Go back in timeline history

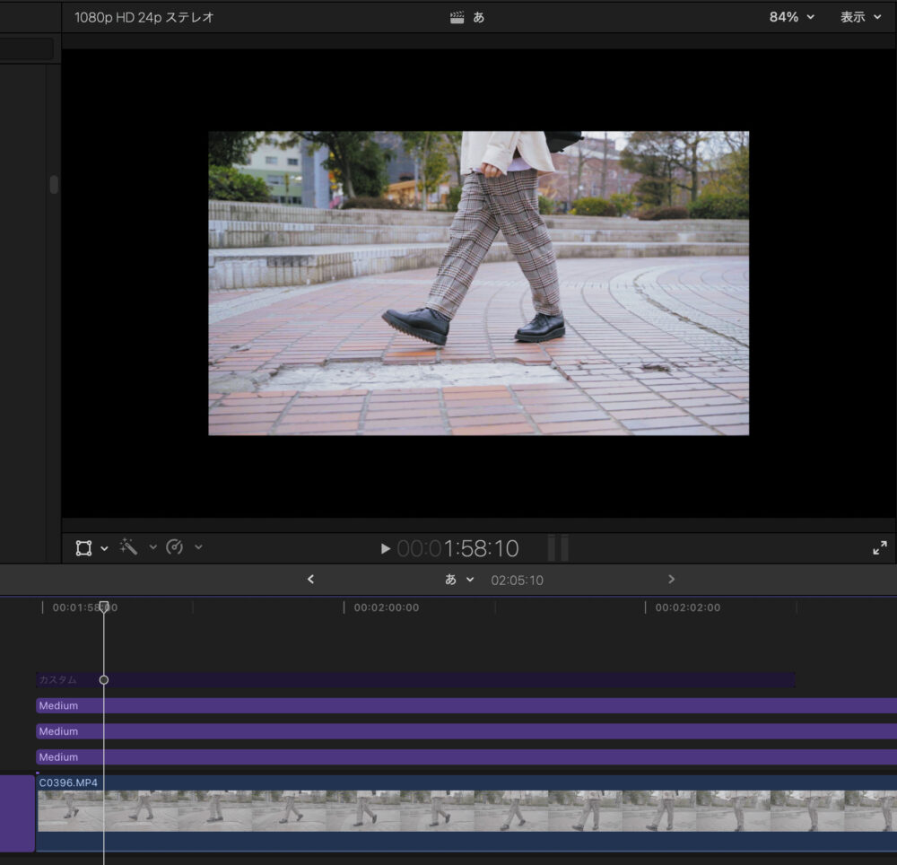coord(310,580)
